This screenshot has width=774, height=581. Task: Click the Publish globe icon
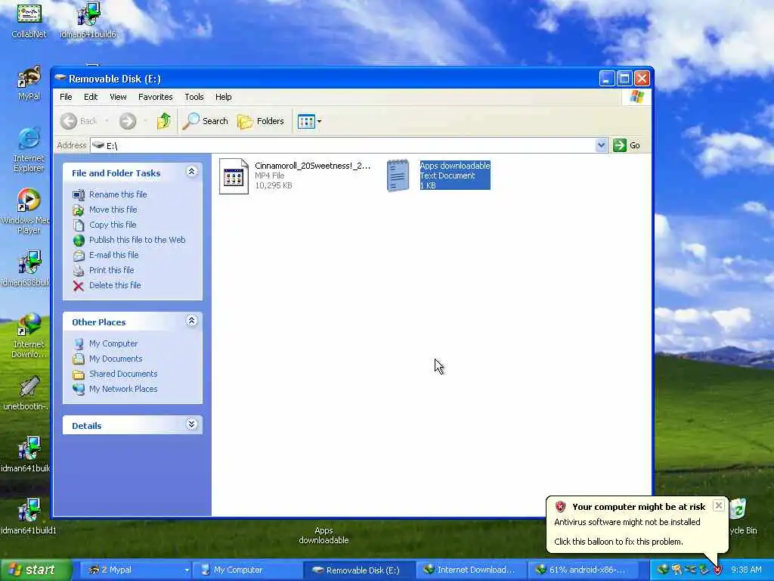tap(79, 240)
